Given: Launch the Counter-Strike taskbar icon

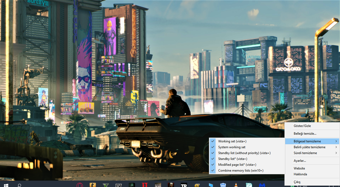Looking at the screenshot, I should click(x=93, y=185).
